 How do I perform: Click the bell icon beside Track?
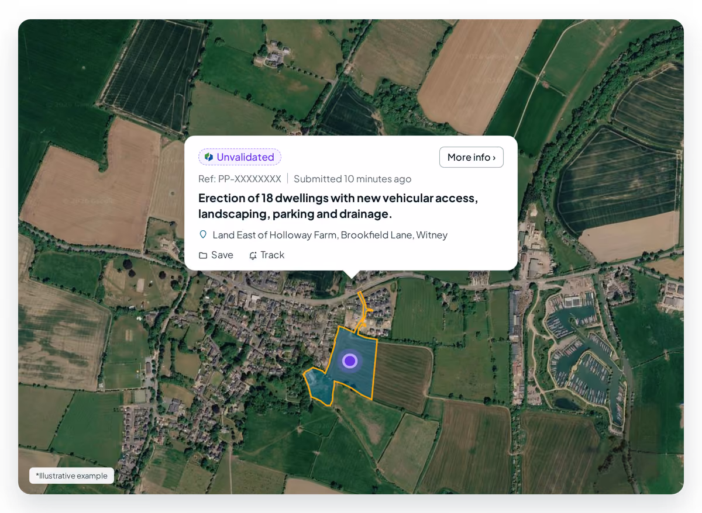point(253,255)
